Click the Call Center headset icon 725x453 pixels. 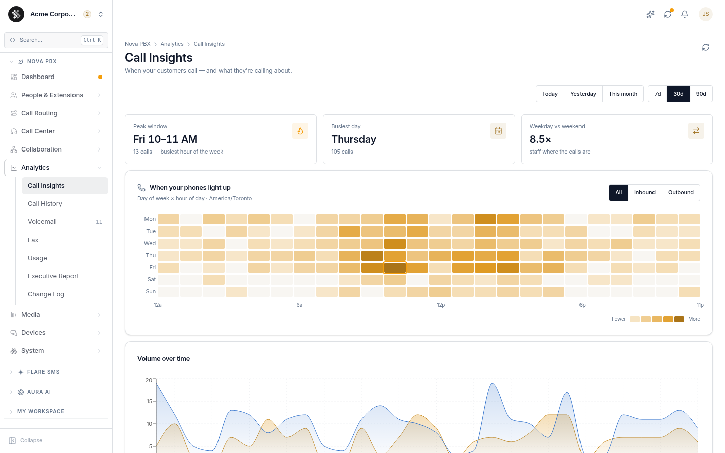tap(14, 131)
